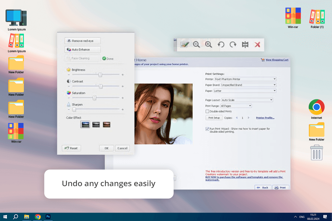This screenshot has width=332, height=221.
Task: Click BUY NOW to purchase link
Action: pos(244,179)
